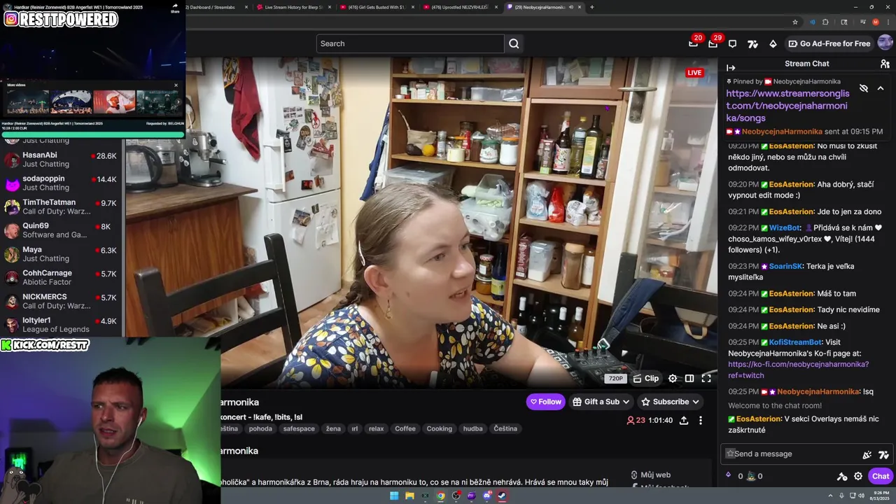Select the relax tag

[x=376, y=428]
